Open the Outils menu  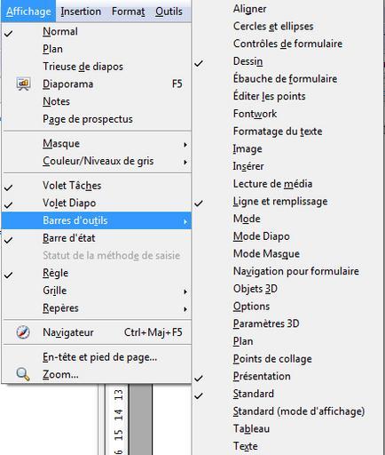point(169,12)
